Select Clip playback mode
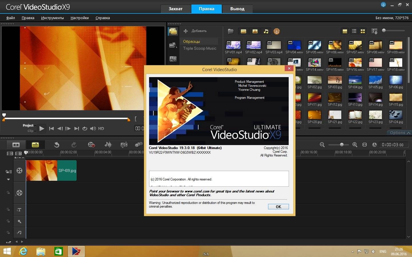This screenshot has height=257, width=412. point(30,131)
